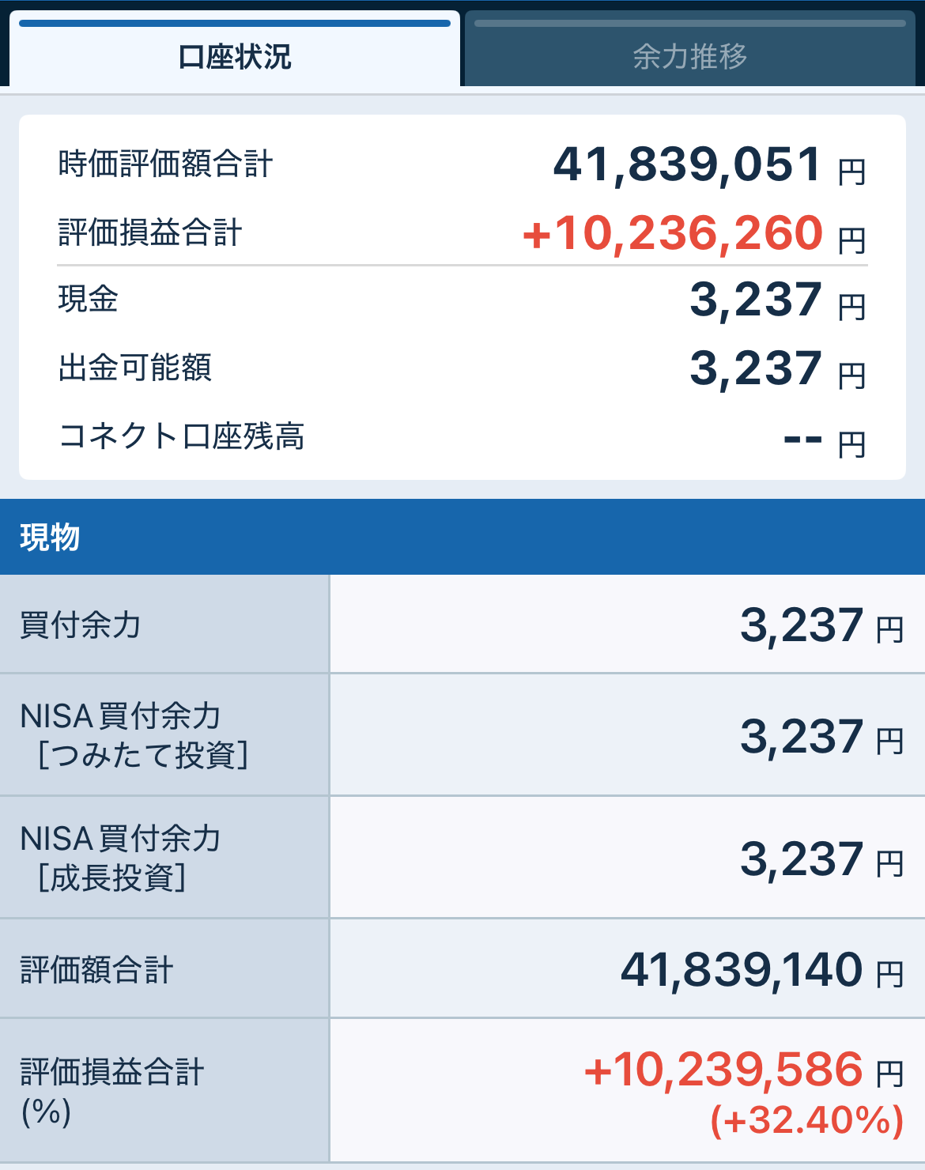Screen dimensions: 925x1170
Task: Tap the 出金可能額 label
Action: pos(135,368)
